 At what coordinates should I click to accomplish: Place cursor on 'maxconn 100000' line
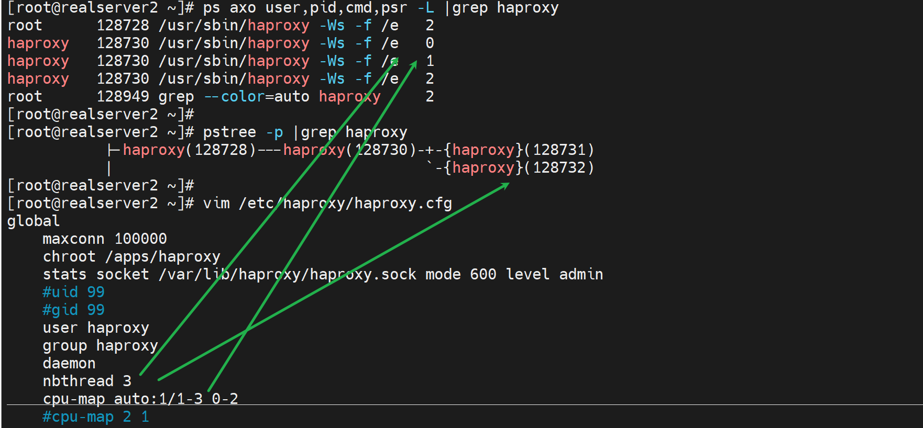[104, 239]
